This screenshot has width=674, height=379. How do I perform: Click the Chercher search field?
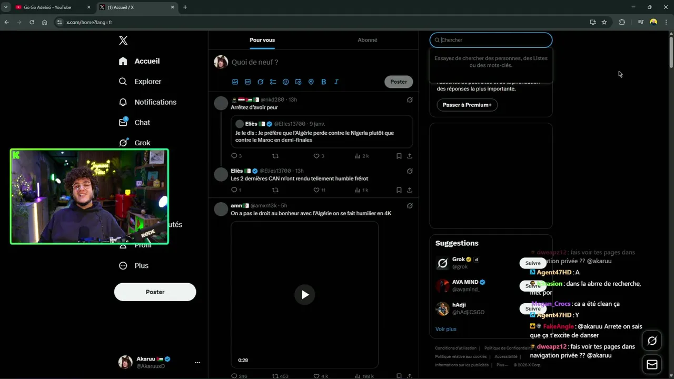click(x=491, y=40)
